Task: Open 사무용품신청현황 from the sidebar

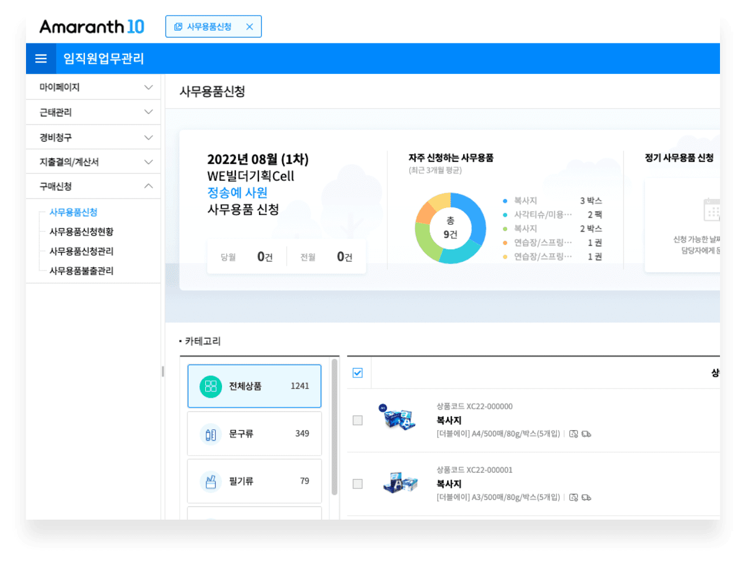Action: (x=81, y=231)
